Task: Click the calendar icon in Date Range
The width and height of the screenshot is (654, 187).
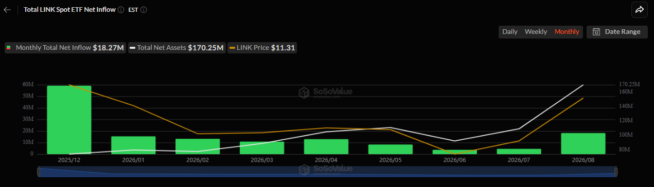Action: pyautogui.click(x=596, y=32)
